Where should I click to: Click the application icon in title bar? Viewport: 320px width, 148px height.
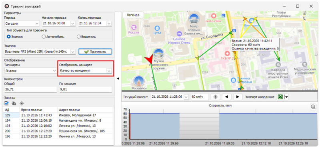pos(7,6)
